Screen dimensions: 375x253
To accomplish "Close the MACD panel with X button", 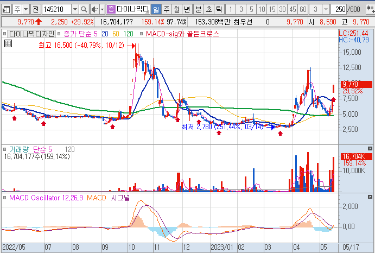I will coord(370,197).
